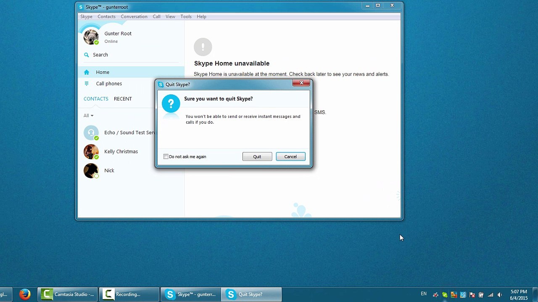Switch to the CONTACTS tab

pyautogui.click(x=96, y=99)
